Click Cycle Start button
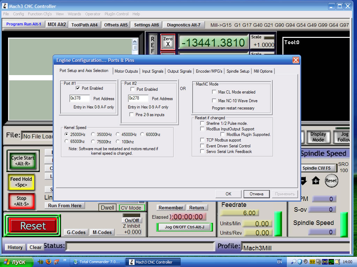The image size is (357, 267). coord(23,161)
